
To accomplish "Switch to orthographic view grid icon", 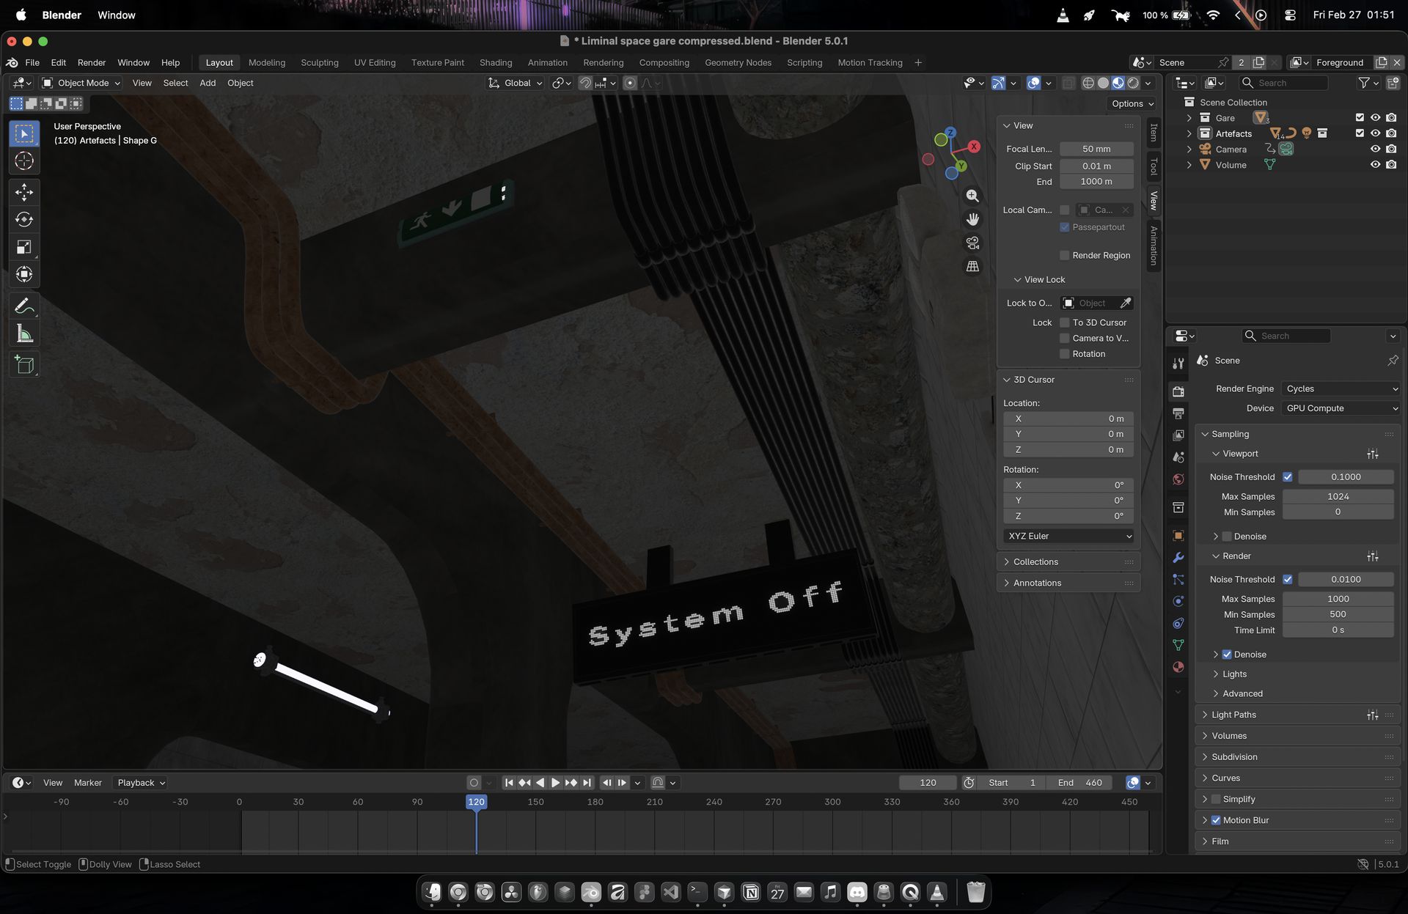I will 972,267.
